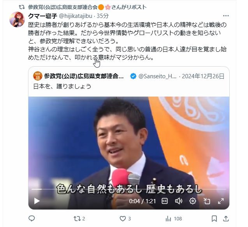Open the reposter 参政党(公認)広島県支部連合会 profile
This screenshot has height=227, width=248.
click(x=63, y=7)
